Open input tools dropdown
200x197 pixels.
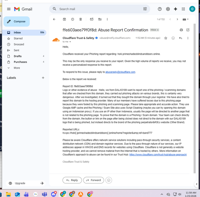click(x=185, y=20)
